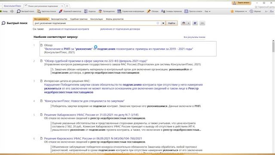
Task: Open review Включение в РНП за уклонение
Action: pos(119,49)
